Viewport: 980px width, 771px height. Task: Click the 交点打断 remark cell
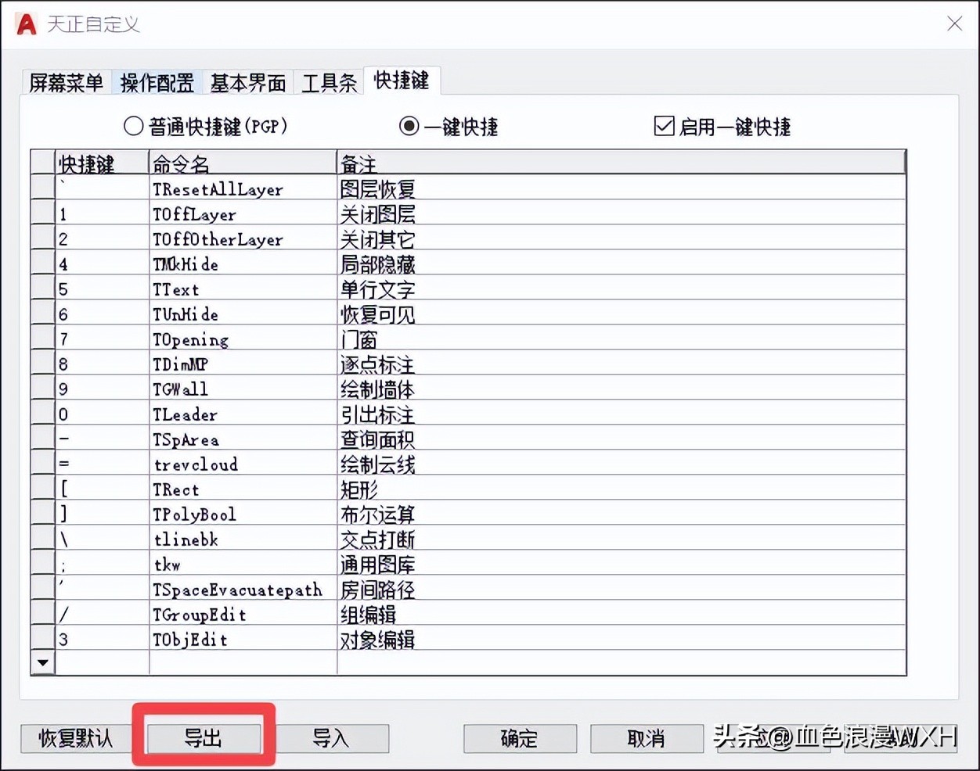point(622,539)
